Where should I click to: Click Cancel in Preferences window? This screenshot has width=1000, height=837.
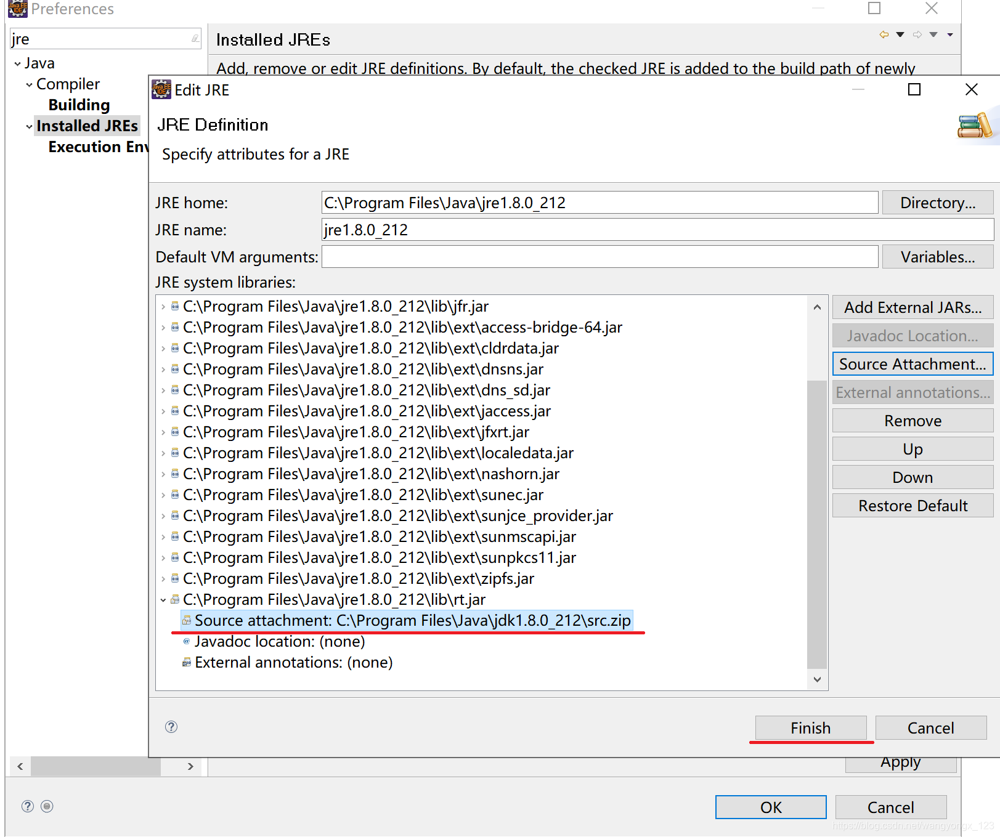pyautogui.click(x=891, y=807)
